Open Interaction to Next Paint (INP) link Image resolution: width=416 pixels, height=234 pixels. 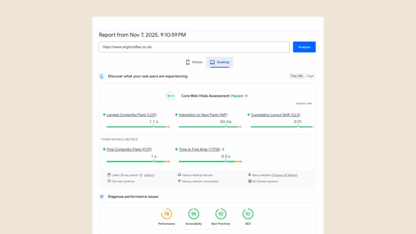tap(203, 115)
